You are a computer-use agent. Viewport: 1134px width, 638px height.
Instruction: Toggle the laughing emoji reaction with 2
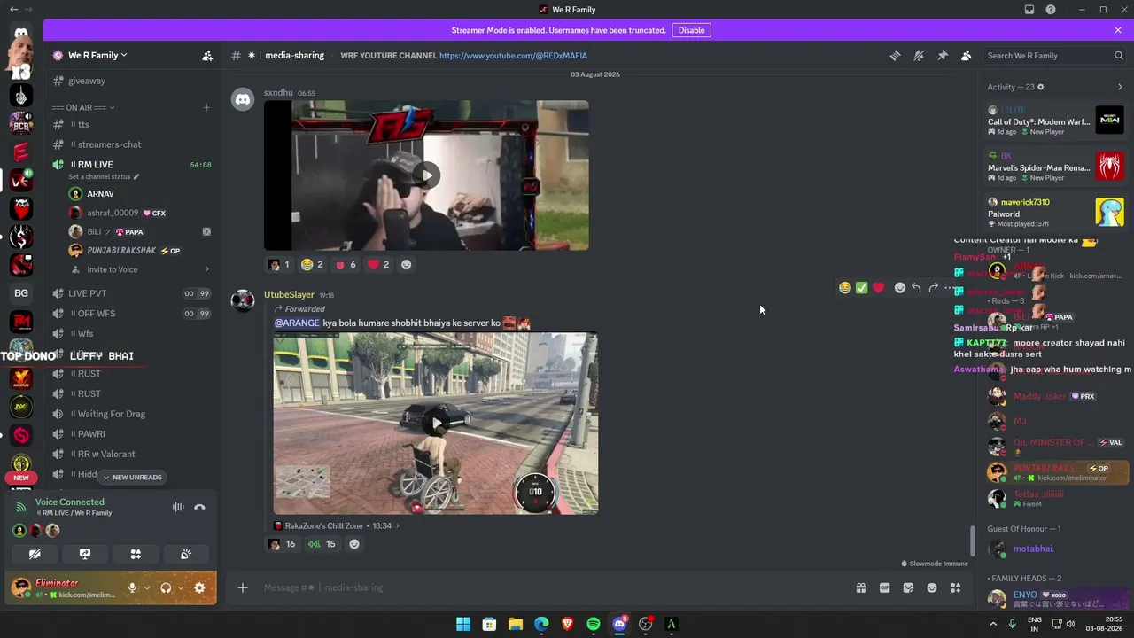[x=311, y=264]
